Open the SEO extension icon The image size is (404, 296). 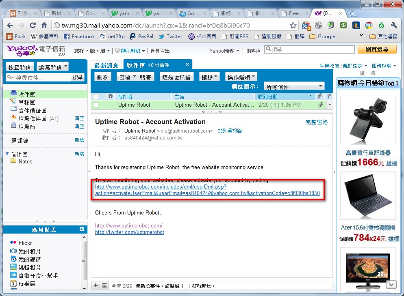369,25
